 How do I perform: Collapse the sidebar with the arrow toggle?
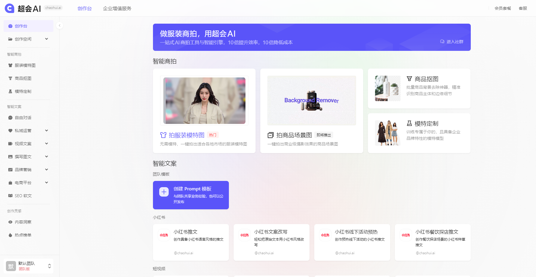59,25
